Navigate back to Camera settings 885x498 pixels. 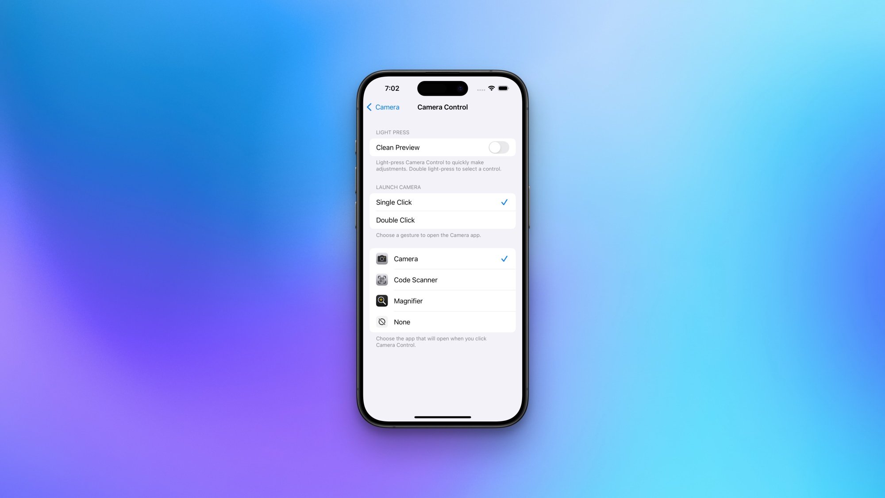coord(382,107)
